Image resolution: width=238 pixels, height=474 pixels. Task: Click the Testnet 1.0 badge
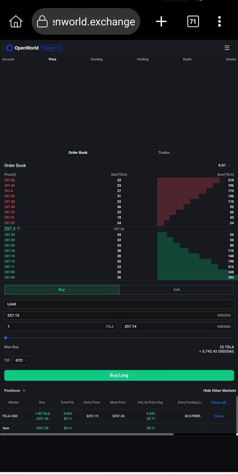[x=52, y=48]
